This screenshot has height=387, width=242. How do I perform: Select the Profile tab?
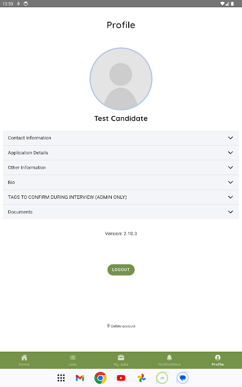click(x=217, y=360)
